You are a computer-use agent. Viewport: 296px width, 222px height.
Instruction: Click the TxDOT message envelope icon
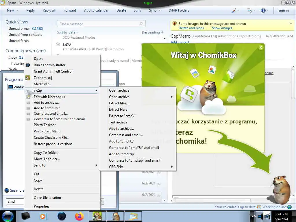[58, 45]
